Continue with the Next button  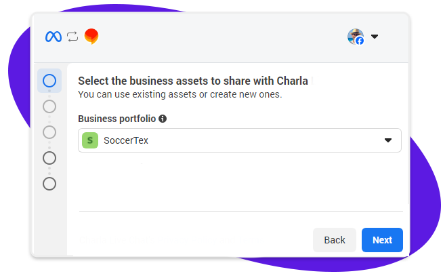click(x=382, y=240)
